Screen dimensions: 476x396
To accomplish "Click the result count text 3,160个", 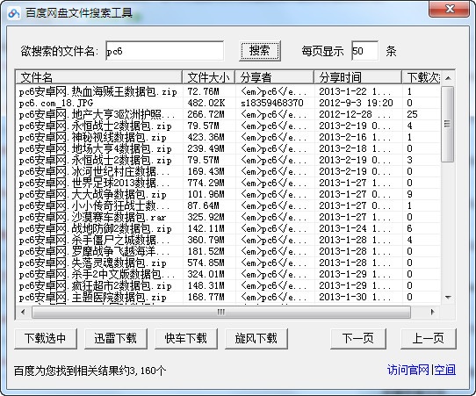I will pyautogui.click(x=148, y=371).
